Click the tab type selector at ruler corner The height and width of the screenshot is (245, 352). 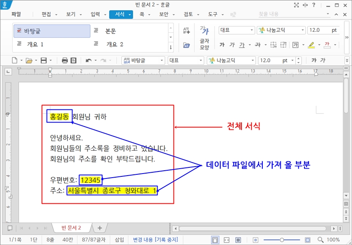pyautogui.click(x=8, y=72)
